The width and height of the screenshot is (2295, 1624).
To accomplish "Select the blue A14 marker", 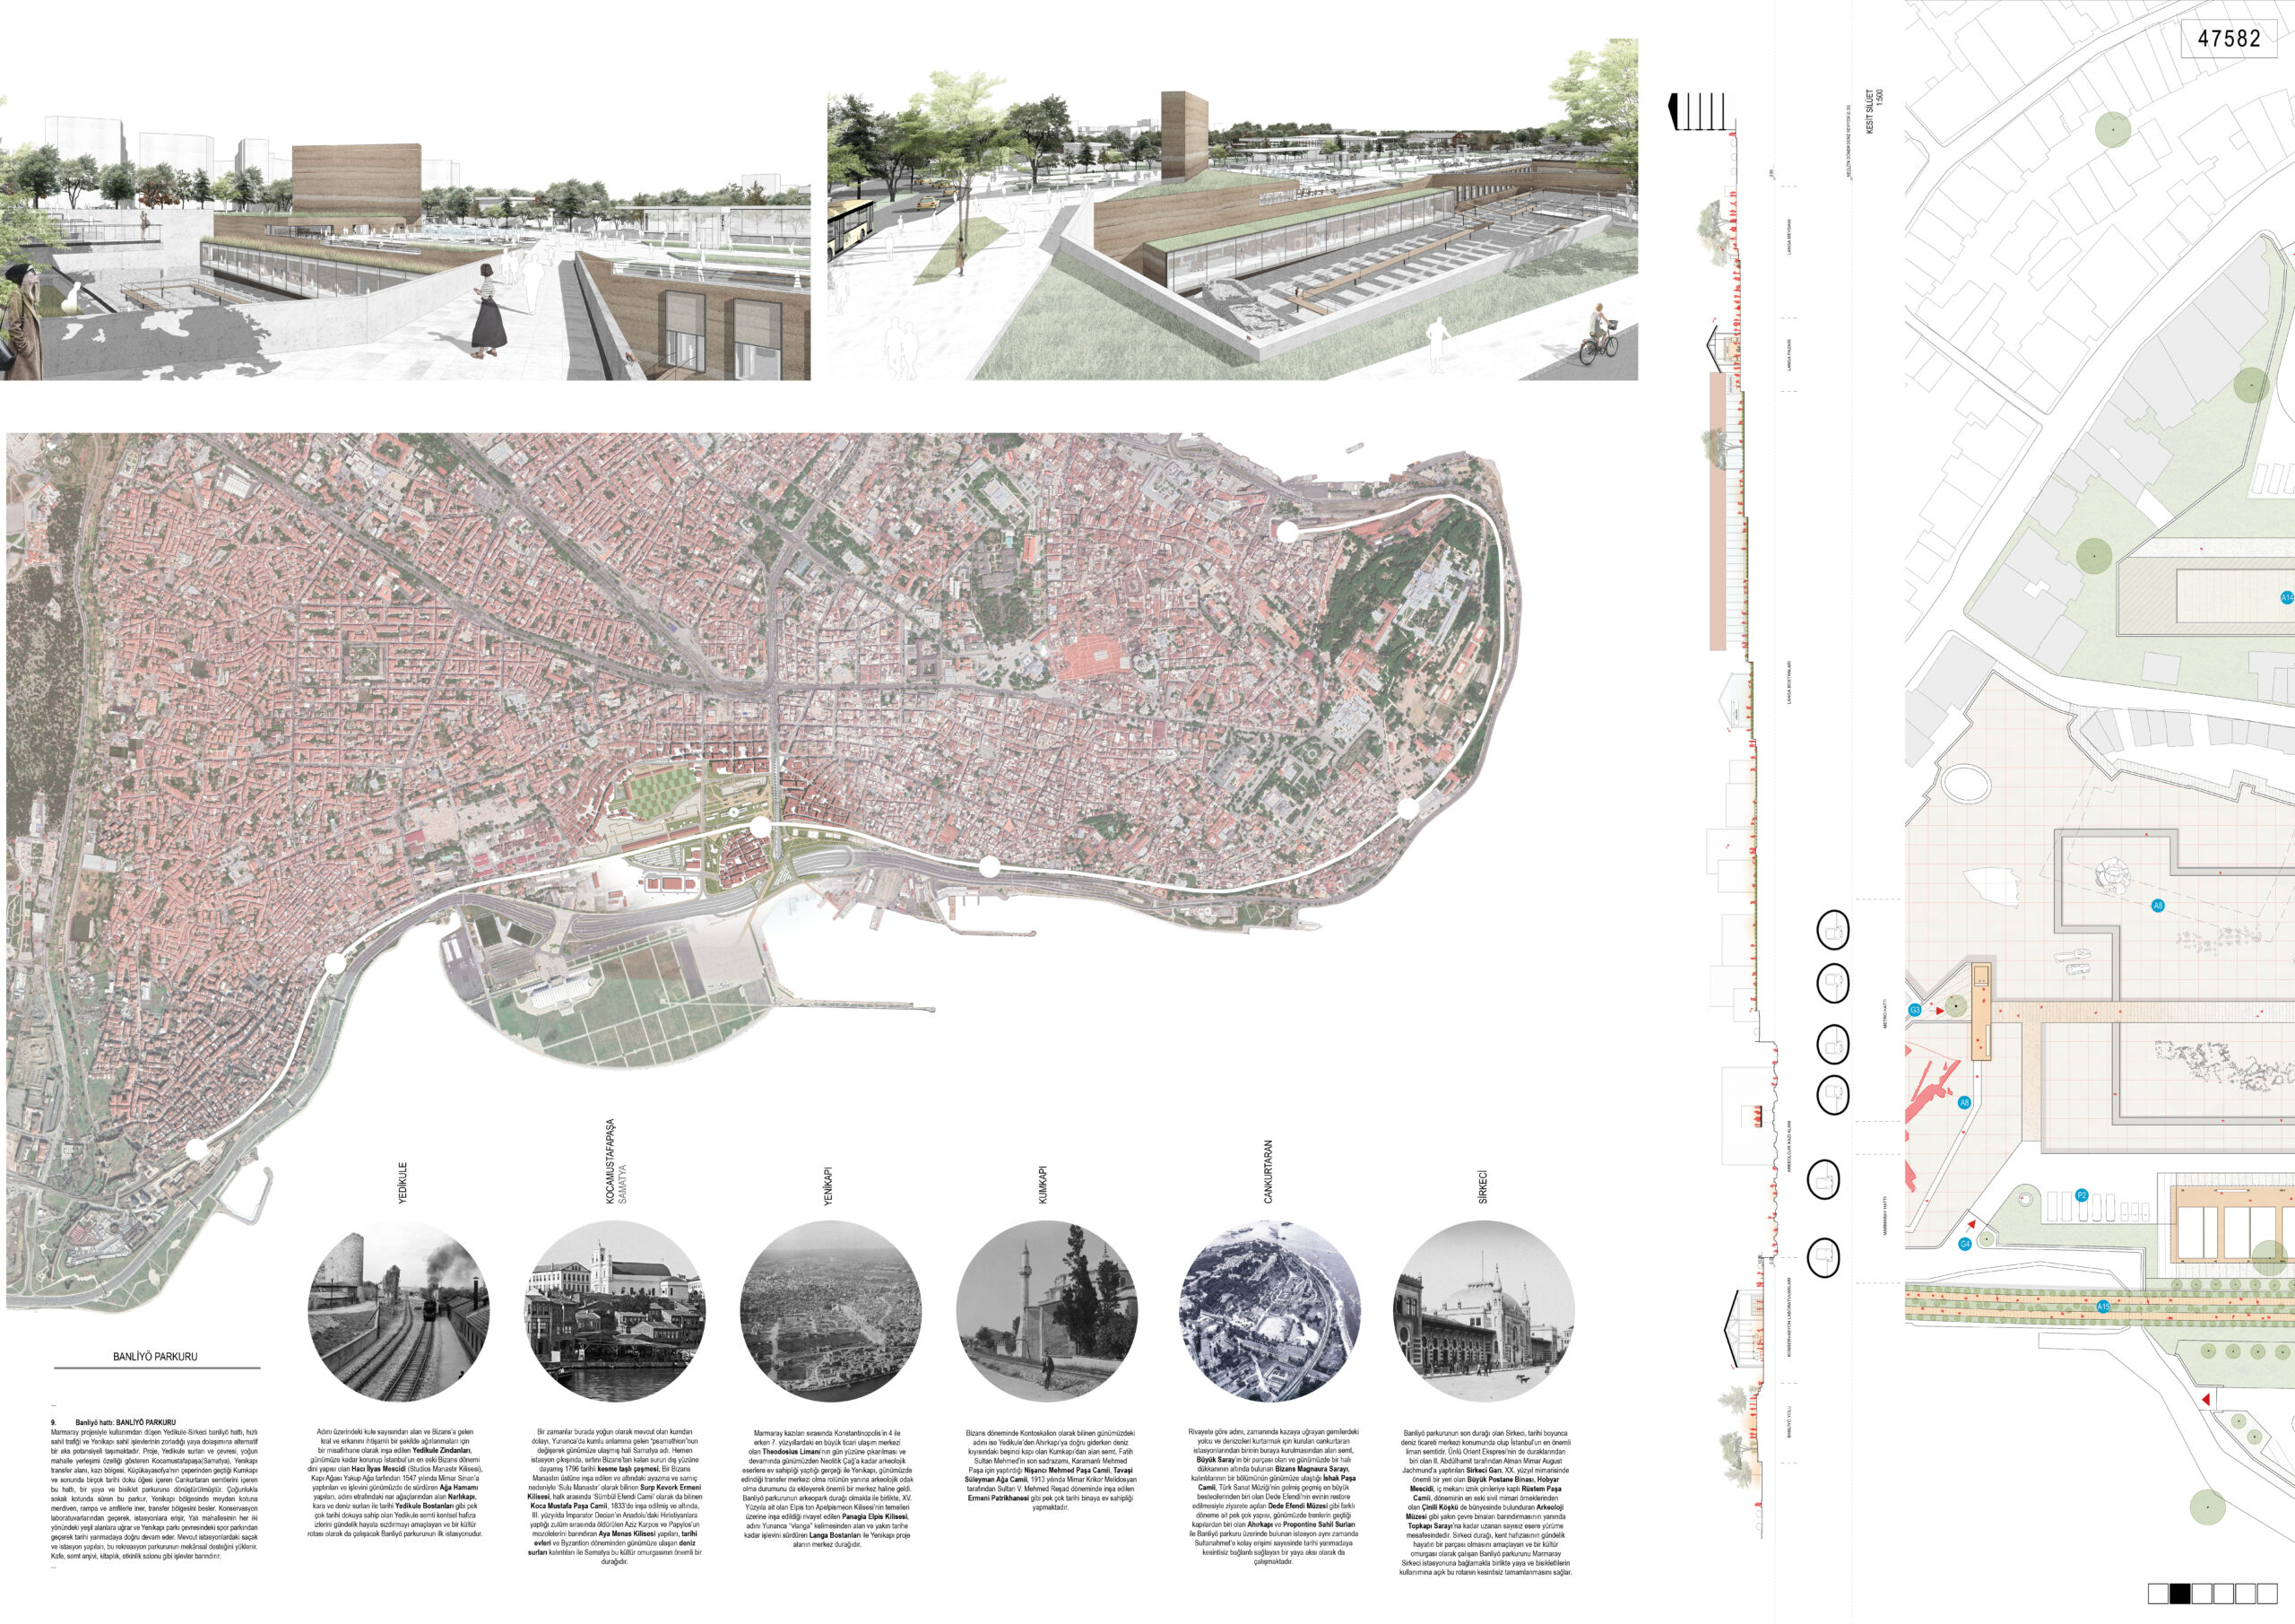I will (2285, 598).
